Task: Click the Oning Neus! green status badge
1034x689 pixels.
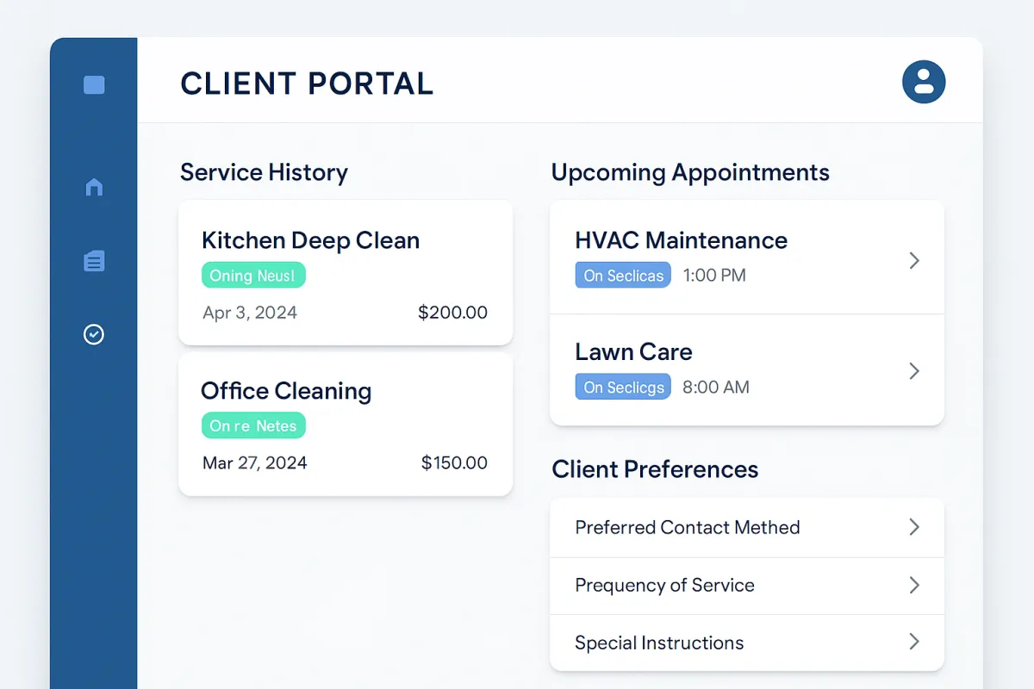Action: [253, 276]
